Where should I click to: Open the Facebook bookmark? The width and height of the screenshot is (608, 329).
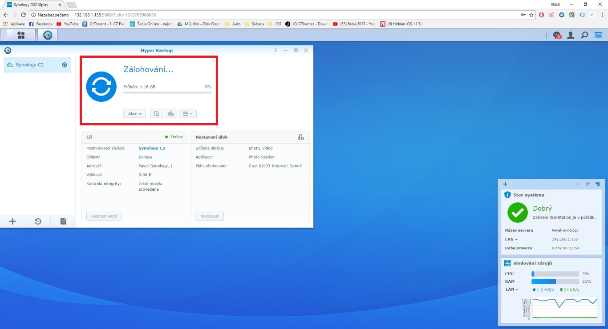coord(41,24)
